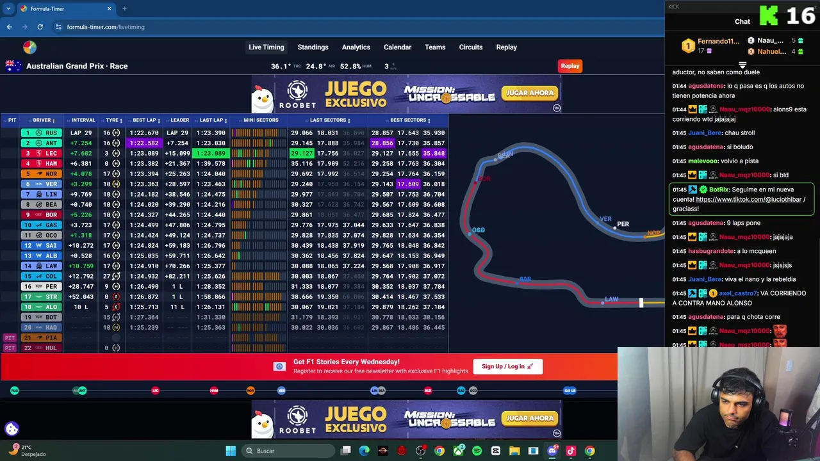Open CapCut from the taskbar

coord(496,451)
